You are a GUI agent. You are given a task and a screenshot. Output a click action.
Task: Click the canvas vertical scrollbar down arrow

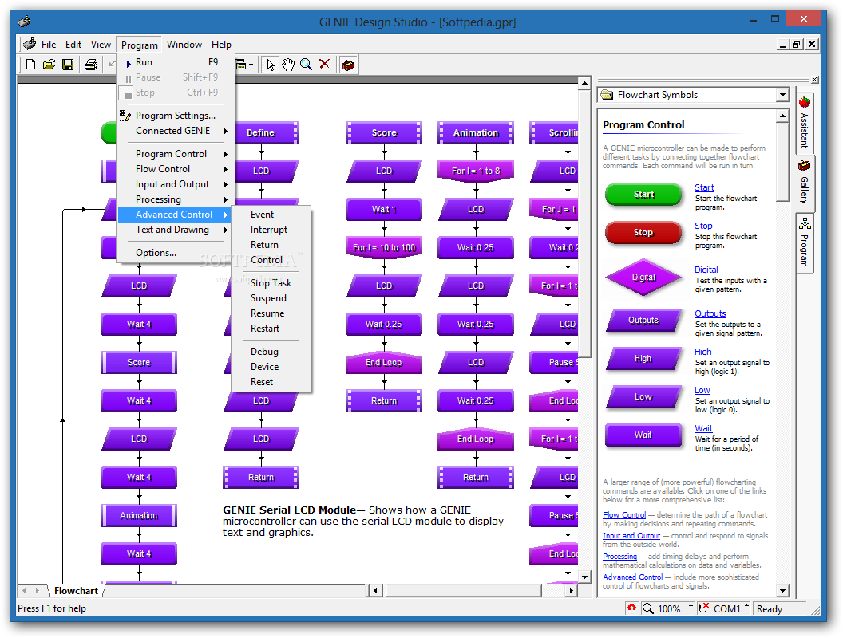click(x=584, y=577)
